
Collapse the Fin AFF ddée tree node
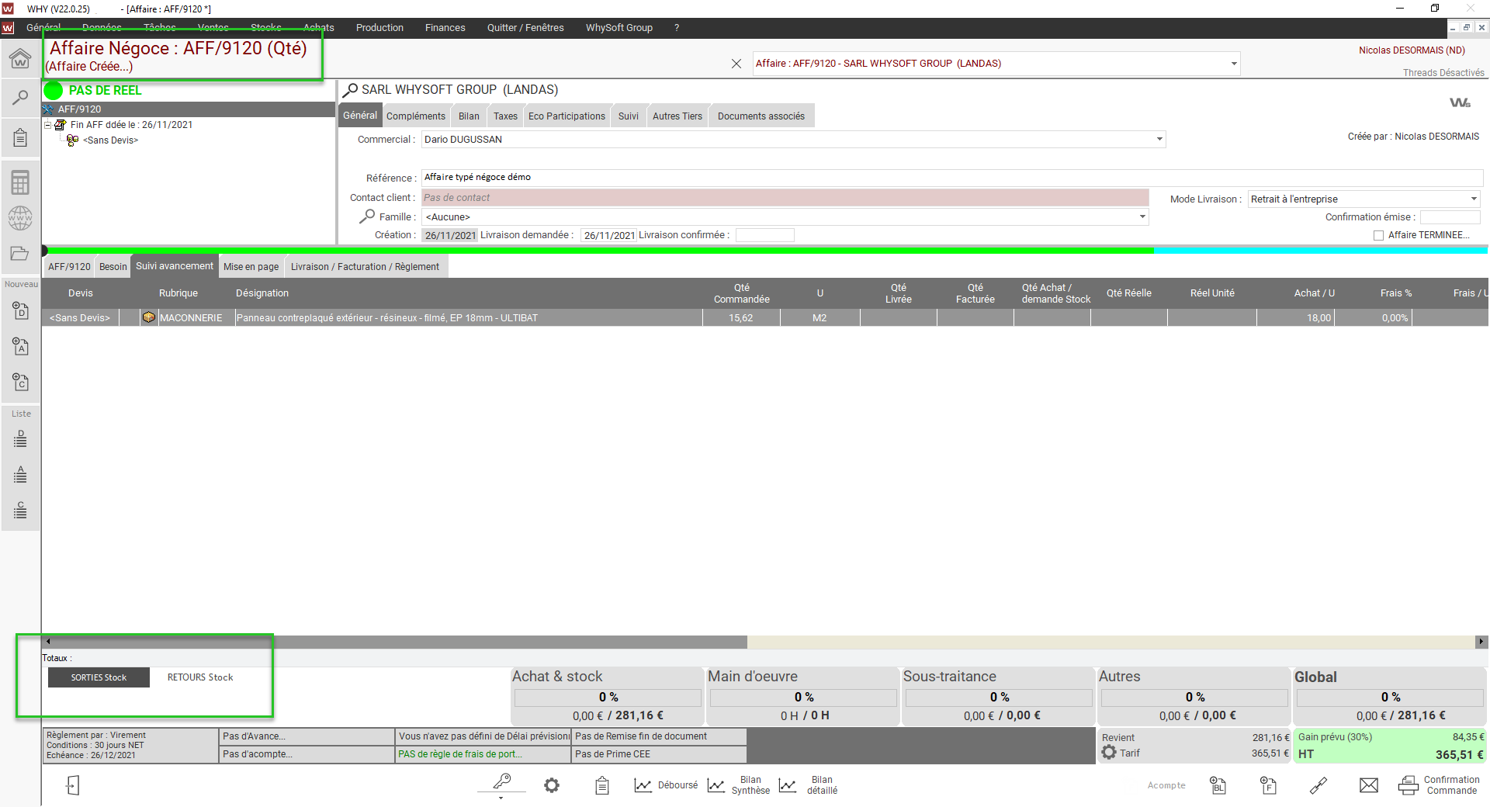click(48, 124)
